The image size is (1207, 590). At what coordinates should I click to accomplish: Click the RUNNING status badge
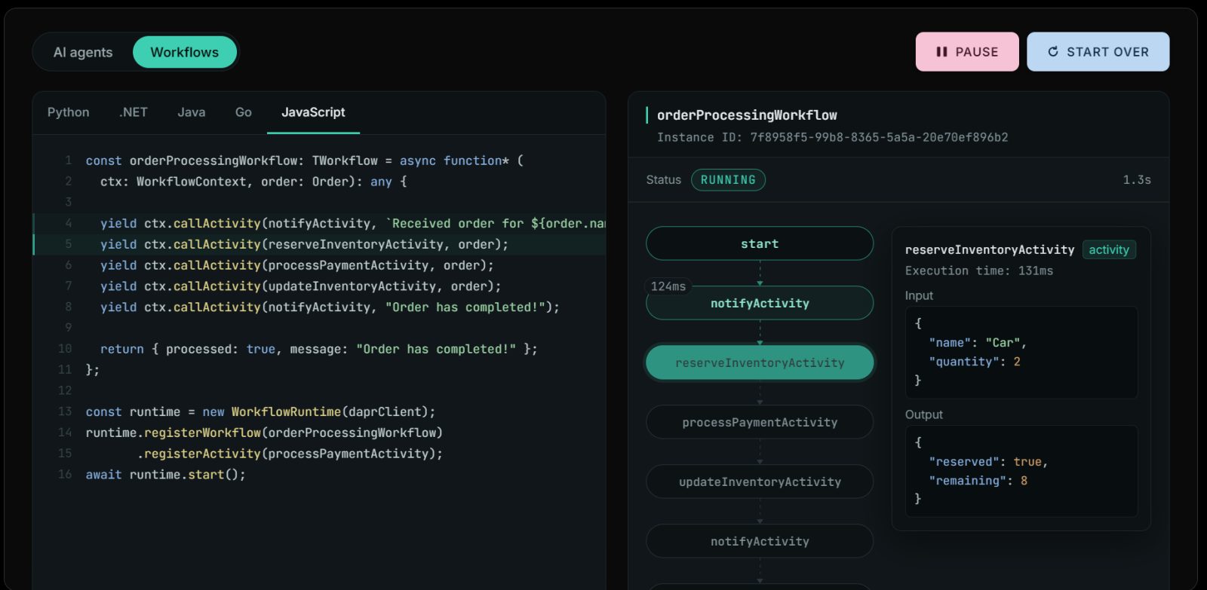tap(728, 179)
